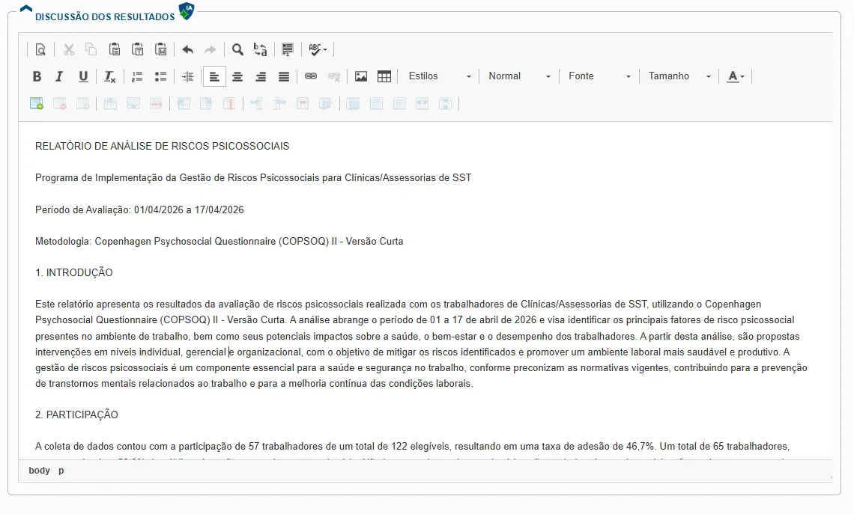The image size is (854, 514).
Task: Toggle left text alignment
Action: (x=214, y=77)
